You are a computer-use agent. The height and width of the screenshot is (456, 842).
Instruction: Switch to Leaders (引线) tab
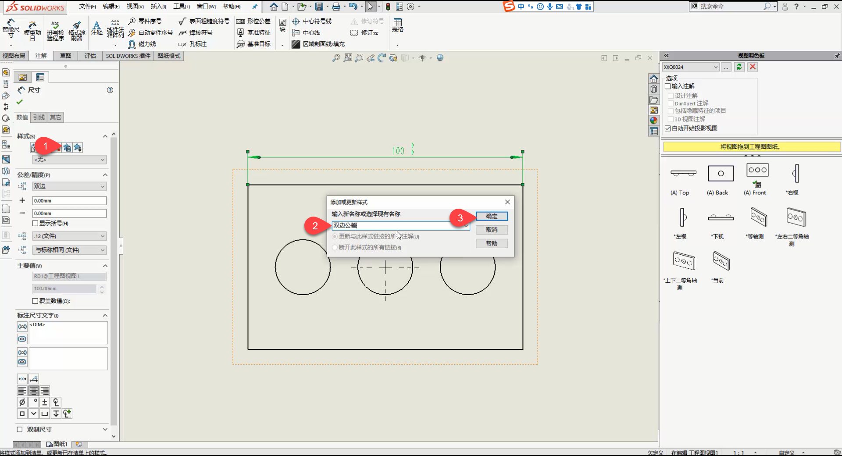(x=39, y=117)
